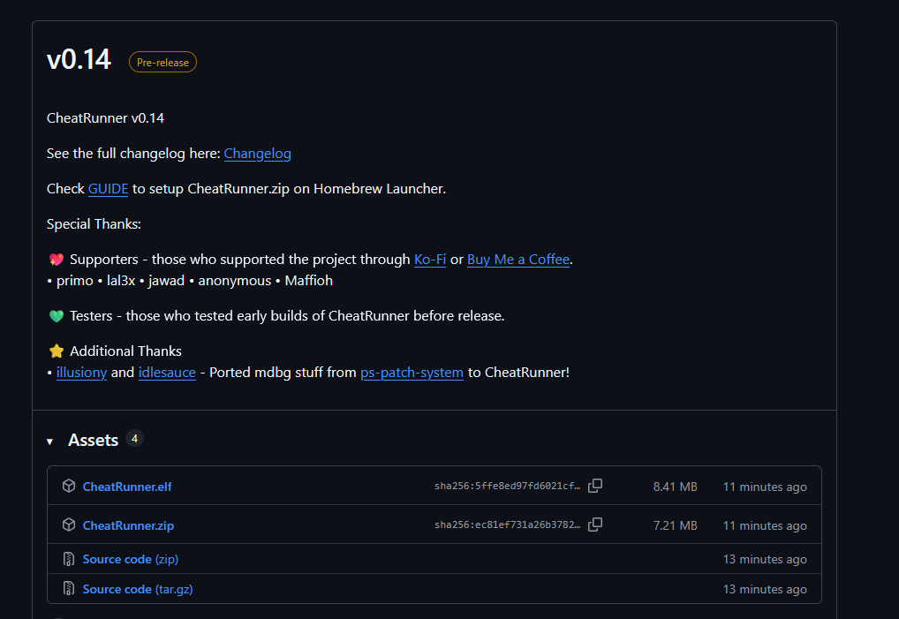This screenshot has height=619, width=899.
Task: Collapse the Assets section triangle
Action: [49, 442]
